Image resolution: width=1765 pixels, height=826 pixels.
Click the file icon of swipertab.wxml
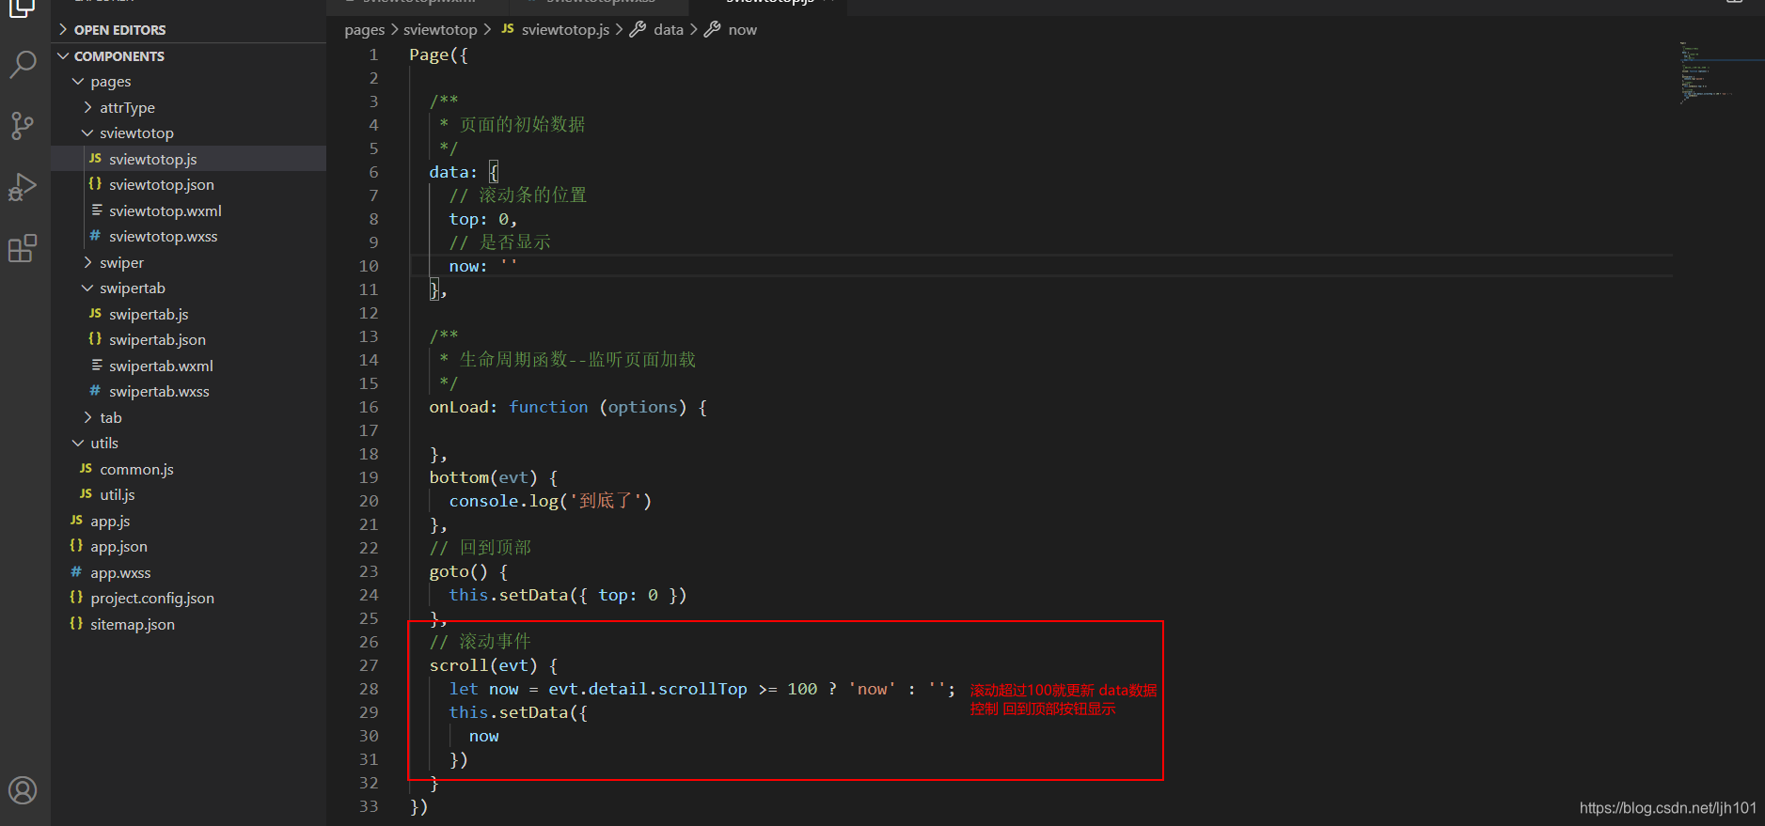point(96,366)
